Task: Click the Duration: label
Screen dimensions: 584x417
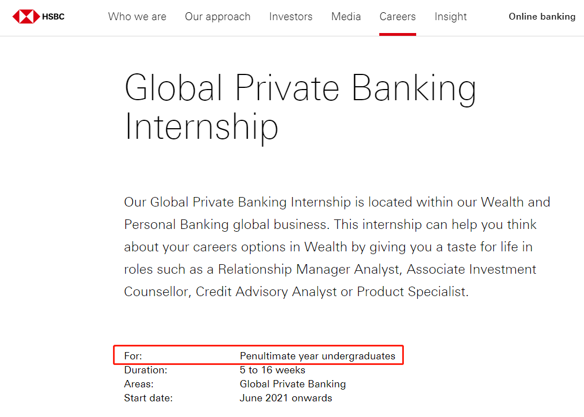Action: 145,370
